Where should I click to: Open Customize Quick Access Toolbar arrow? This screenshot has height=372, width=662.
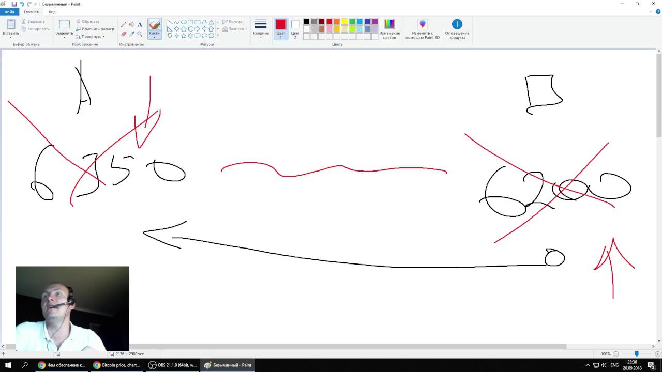tap(36, 4)
